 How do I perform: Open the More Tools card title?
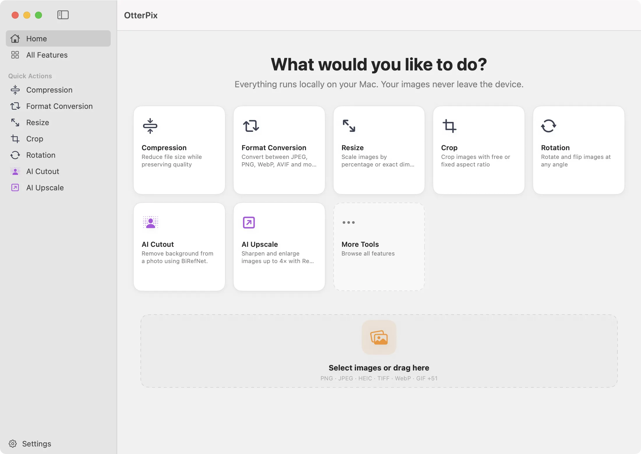[360, 244]
